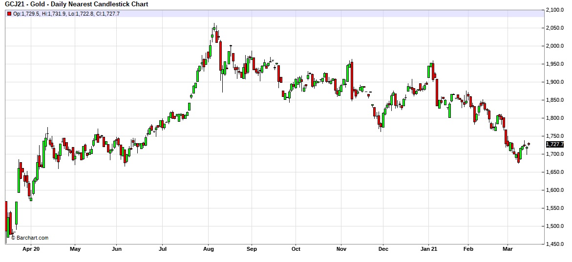The width and height of the screenshot is (572, 262).
Task: Click the last candle beside the 1,727.7 tag
Action: pyautogui.click(x=529, y=144)
